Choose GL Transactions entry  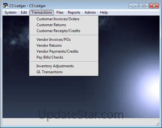click(x=64, y=72)
